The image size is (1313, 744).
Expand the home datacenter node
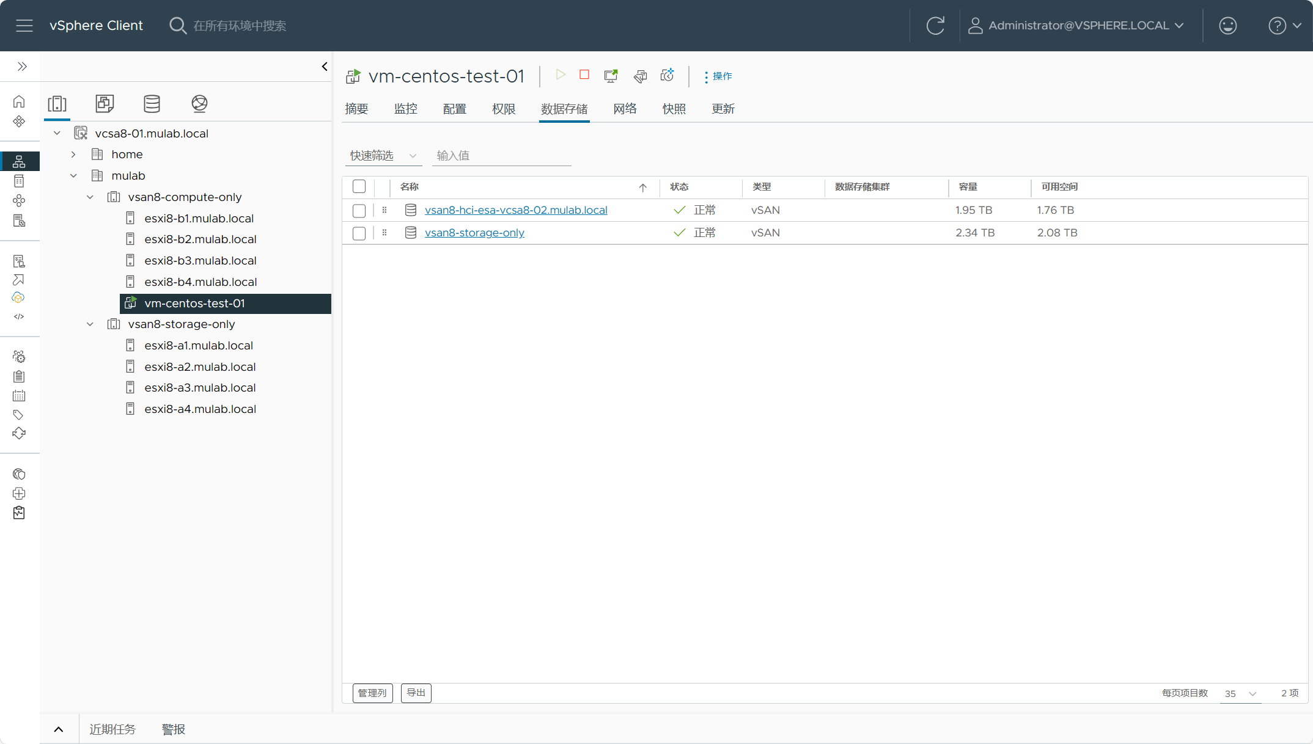[x=73, y=155]
